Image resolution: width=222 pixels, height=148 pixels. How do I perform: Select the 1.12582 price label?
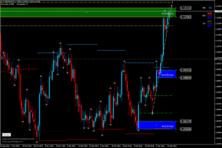coord(186,17)
